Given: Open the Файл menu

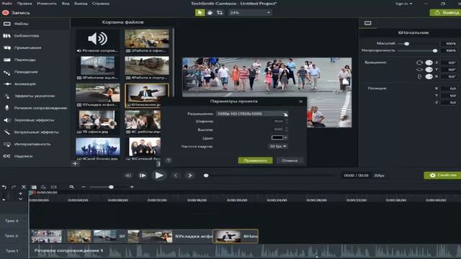Looking at the screenshot, I should point(7,4).
